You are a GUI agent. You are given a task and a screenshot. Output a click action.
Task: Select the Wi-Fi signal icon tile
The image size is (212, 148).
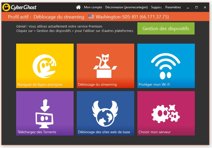coord(166,65)
